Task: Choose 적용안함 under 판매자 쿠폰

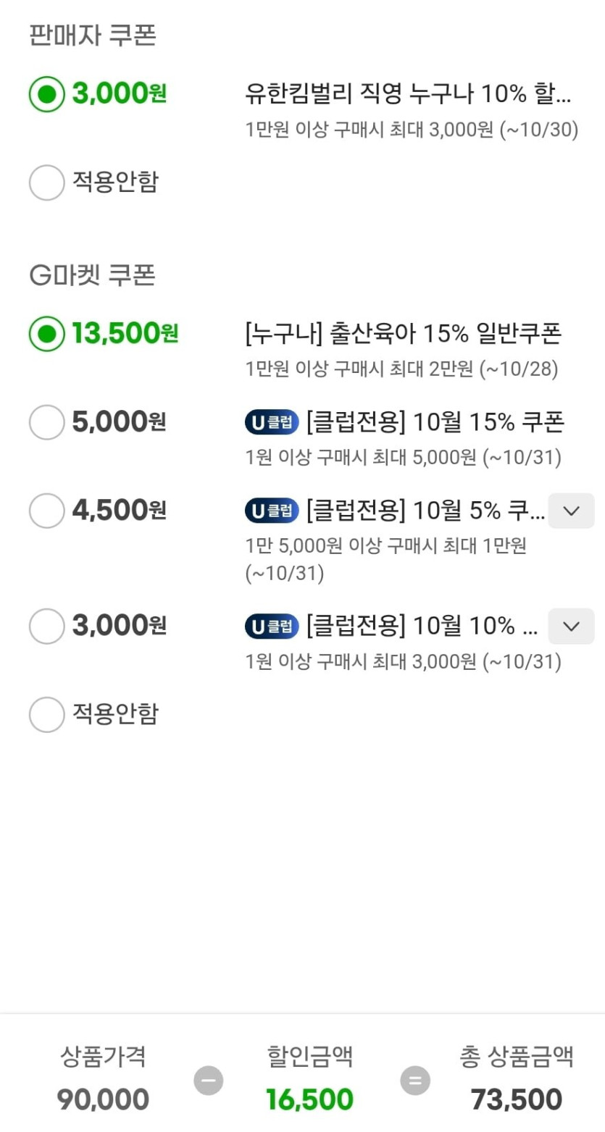Action: click(x=47, y=183)
